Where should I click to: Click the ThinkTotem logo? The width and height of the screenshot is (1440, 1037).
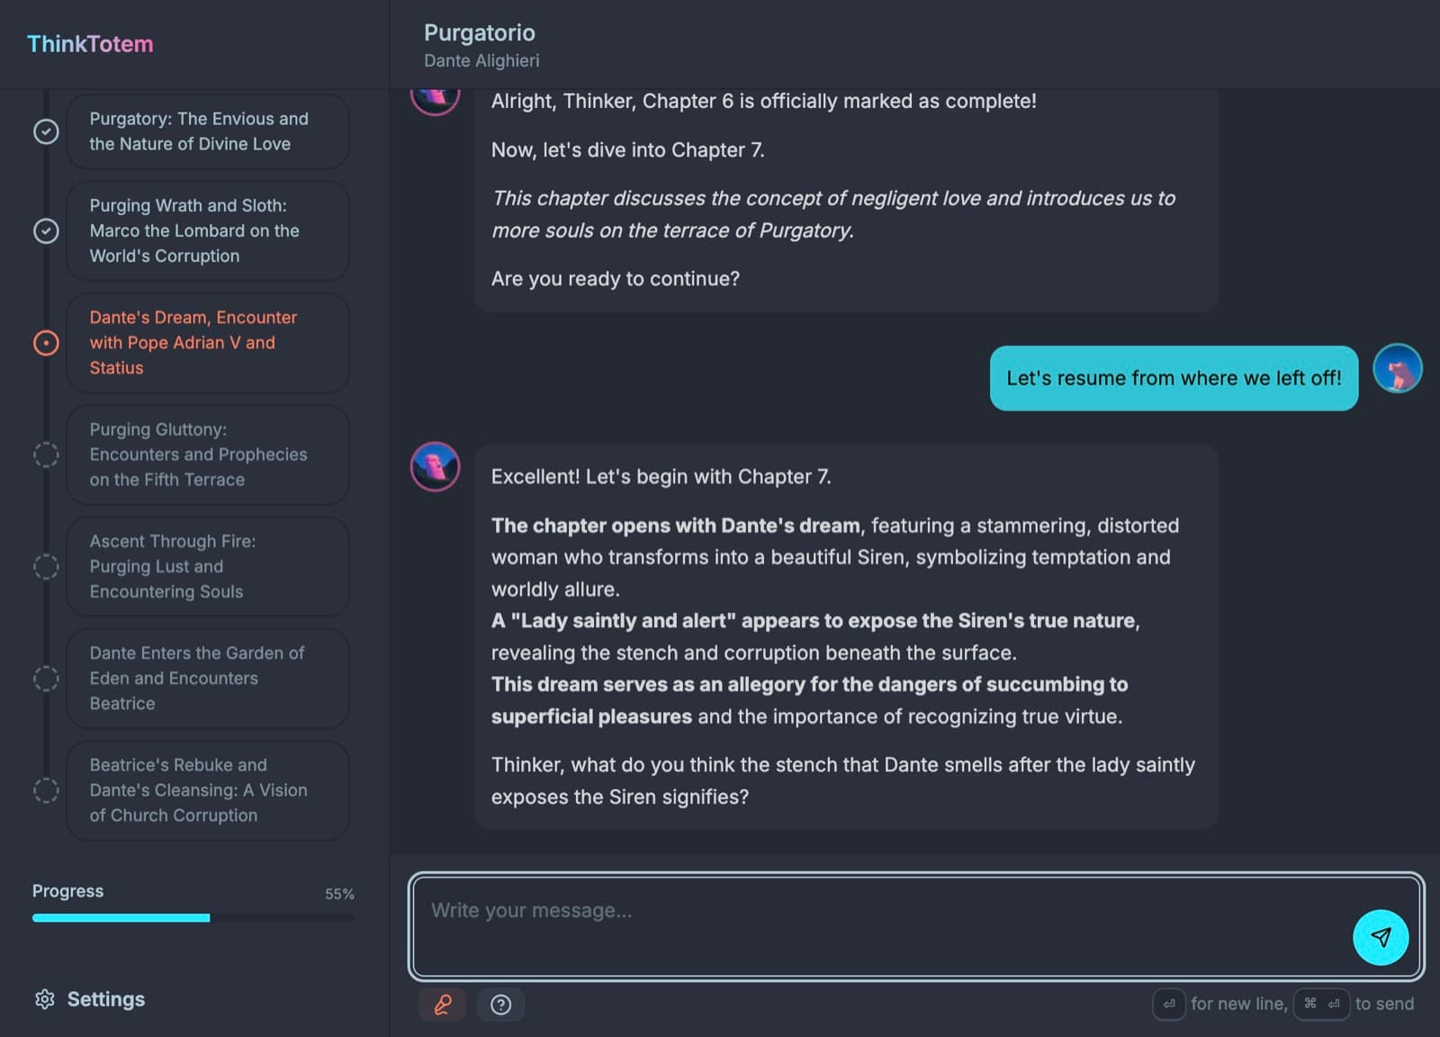90,44
